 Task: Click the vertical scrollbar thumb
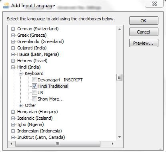pyautogui.click(x=119, y=77)
